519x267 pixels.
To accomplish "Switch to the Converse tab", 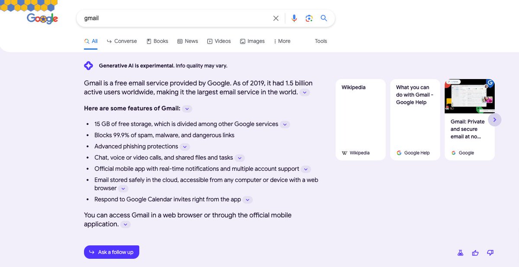I will tap(122, 41).
